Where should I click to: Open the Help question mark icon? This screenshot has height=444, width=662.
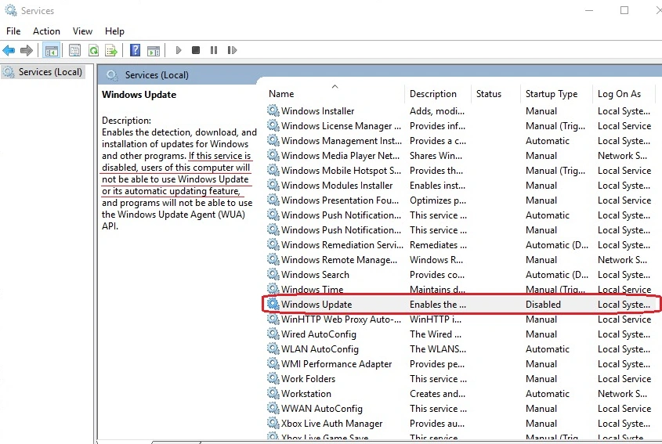(x=135, y=50)
